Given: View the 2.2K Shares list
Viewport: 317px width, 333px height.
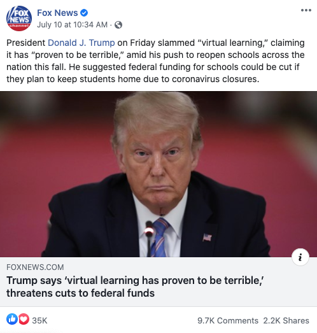Looking at the screenshot, I should [x=286, y=320].
